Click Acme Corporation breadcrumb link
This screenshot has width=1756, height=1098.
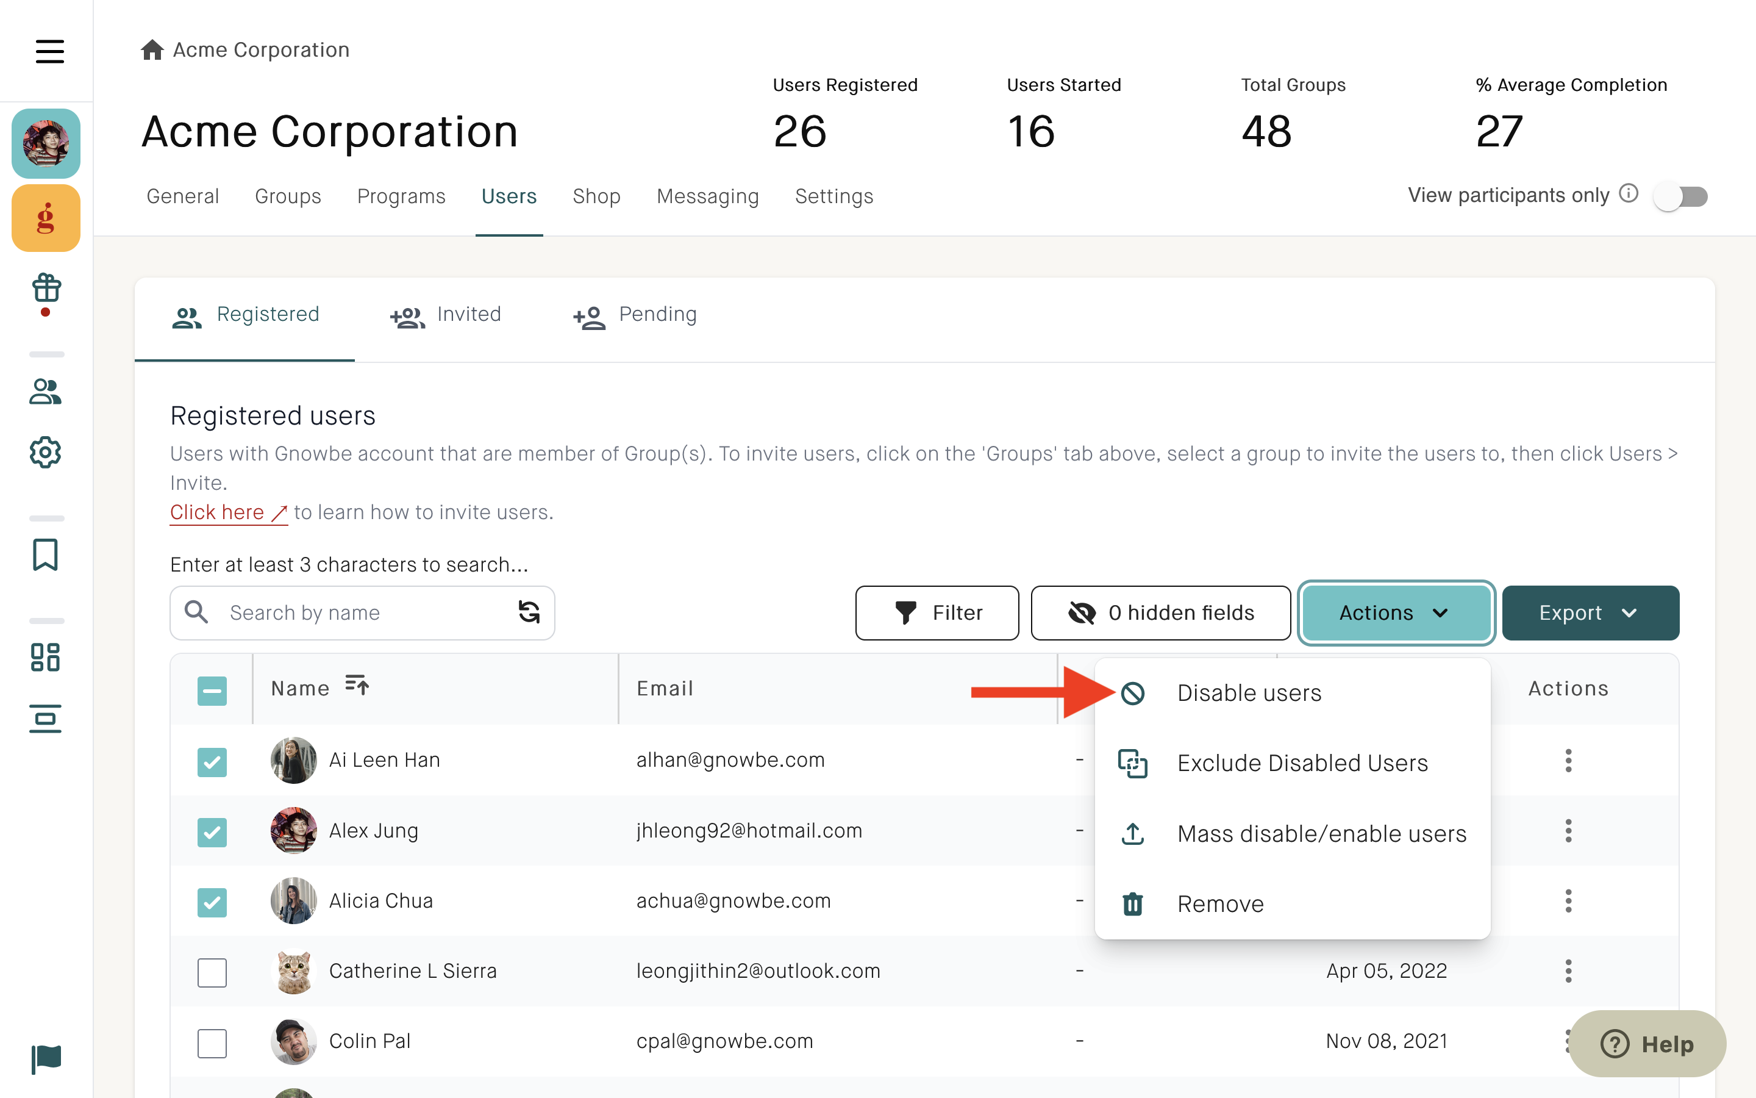261,49
